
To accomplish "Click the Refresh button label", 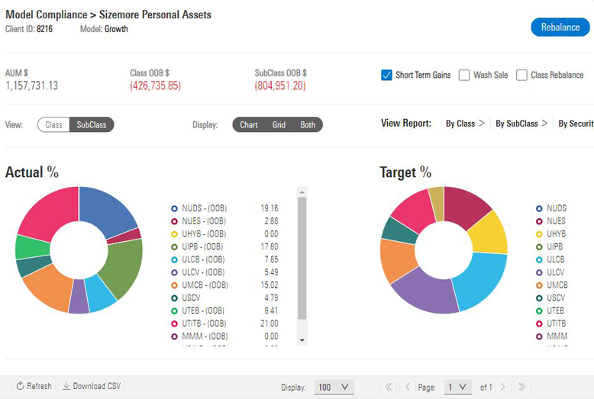I will (39, 386).
